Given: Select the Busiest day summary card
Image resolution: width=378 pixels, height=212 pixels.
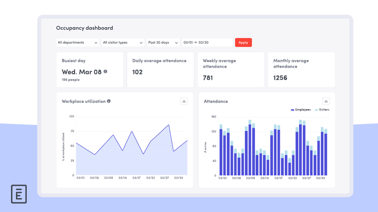Looking at the screenshot, I should click(89, 69).
